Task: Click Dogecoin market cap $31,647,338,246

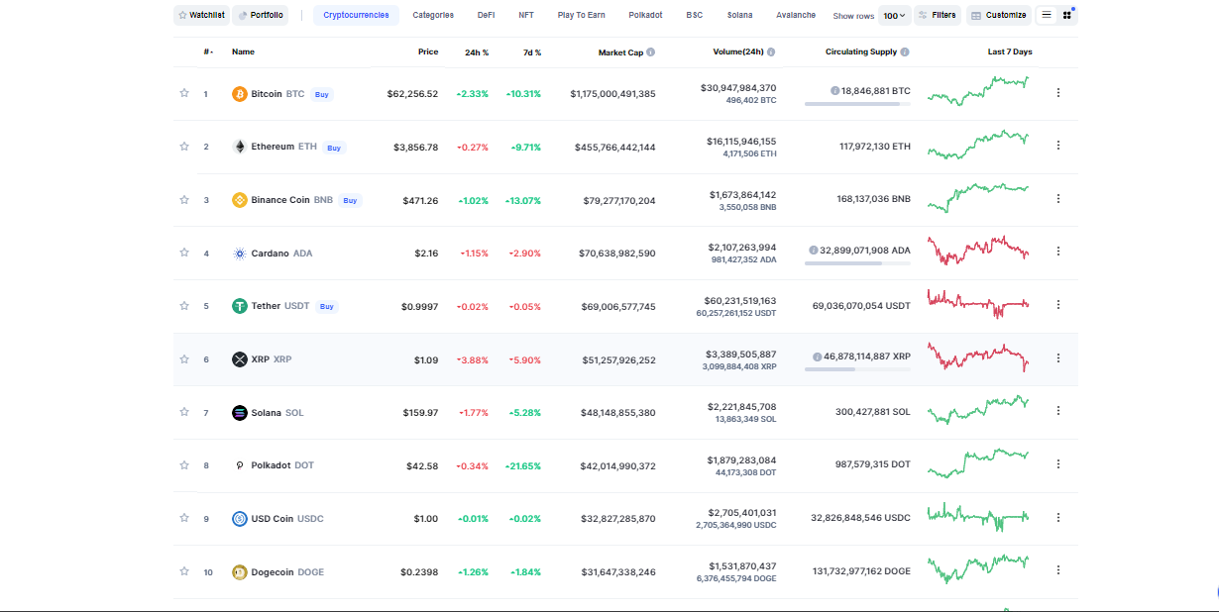Action: click(x=617, y=571)
